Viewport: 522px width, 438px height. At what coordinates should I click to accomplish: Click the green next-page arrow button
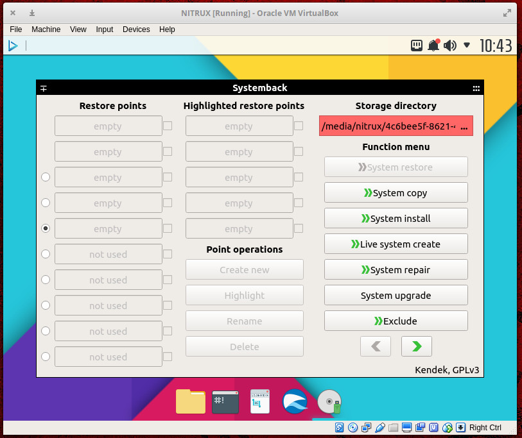tap(416, 346)
